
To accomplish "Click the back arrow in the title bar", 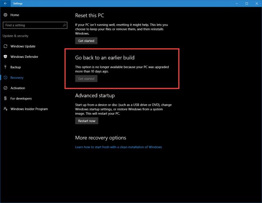I will click(5, 3).
